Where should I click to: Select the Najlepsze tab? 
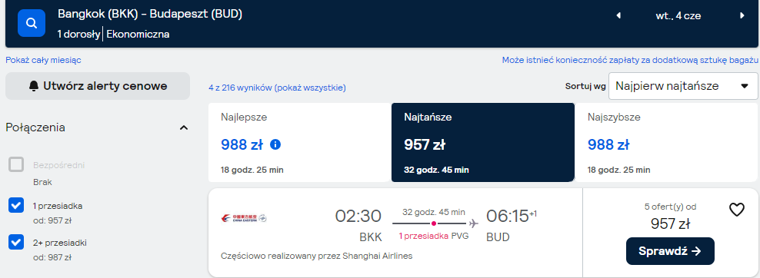(x=300, y=142)
